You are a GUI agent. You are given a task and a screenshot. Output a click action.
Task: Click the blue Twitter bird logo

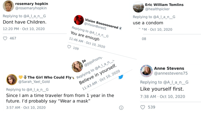point(121,77)
